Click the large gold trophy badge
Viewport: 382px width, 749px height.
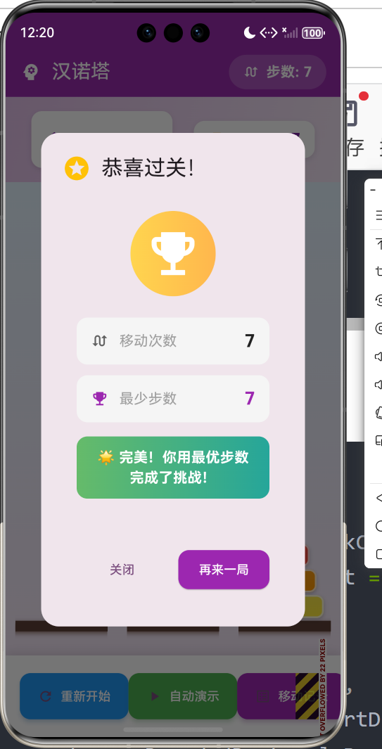[173, 254]
